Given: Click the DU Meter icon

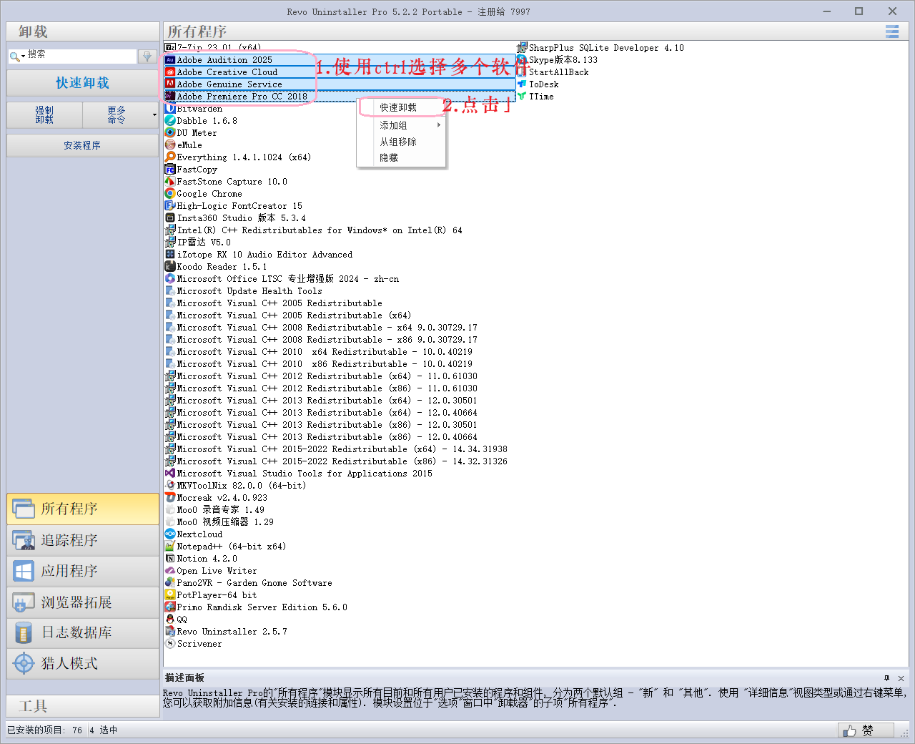Looking at the screenshot, I should pos(170,133).
